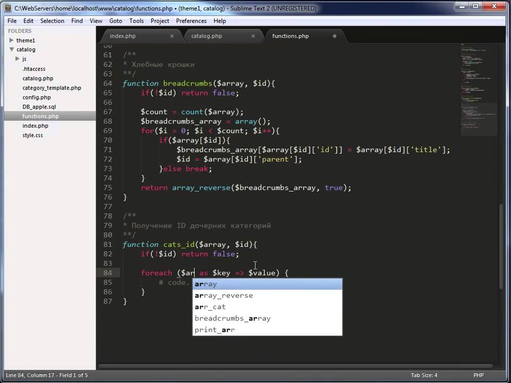Open the Project menu
The height and width of the screenshot is (383, 511).
pyautogui.click(x=160, y=21)
